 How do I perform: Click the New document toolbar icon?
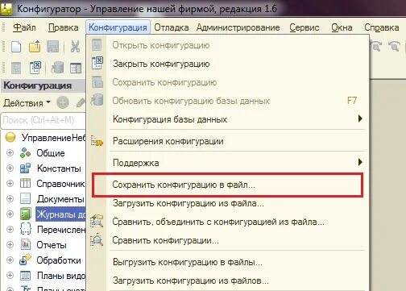(16, 47)
